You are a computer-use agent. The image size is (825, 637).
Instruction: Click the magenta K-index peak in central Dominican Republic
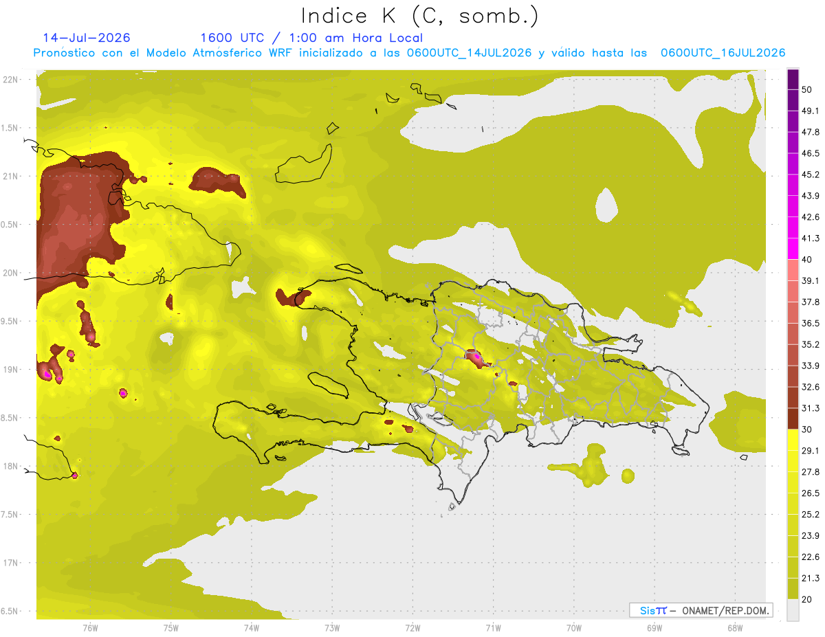click(x=476, y=357)
